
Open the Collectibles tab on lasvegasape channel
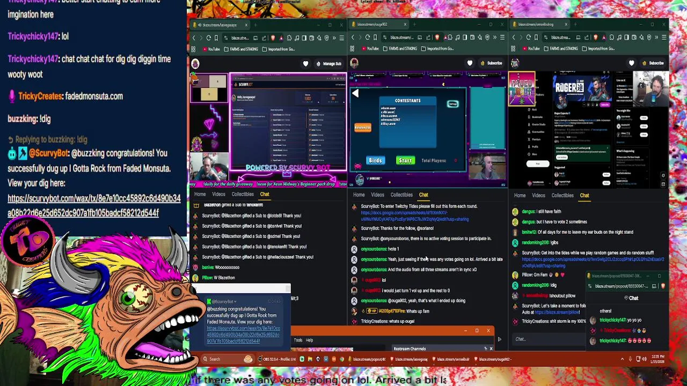pos(243,195)
